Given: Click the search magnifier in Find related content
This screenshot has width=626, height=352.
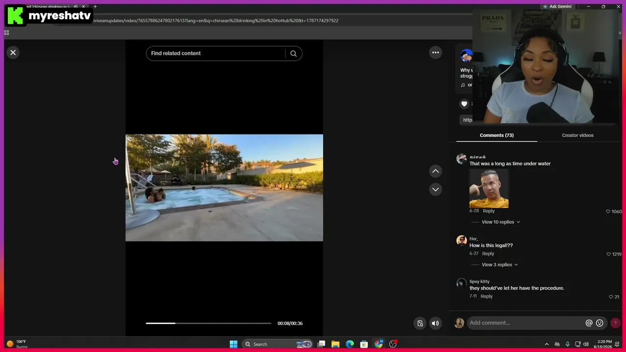Looking at the screenshot, I should (293, 54).
